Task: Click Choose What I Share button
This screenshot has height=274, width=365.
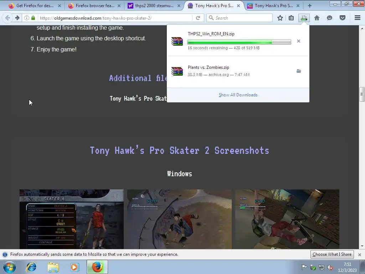Action: pyautogui.click(x=332, y=254)
